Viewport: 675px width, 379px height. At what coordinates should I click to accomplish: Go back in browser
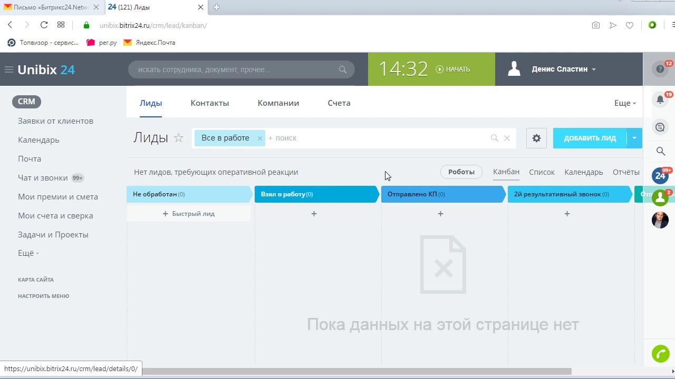pyautogui.click(x=10, y=25)
